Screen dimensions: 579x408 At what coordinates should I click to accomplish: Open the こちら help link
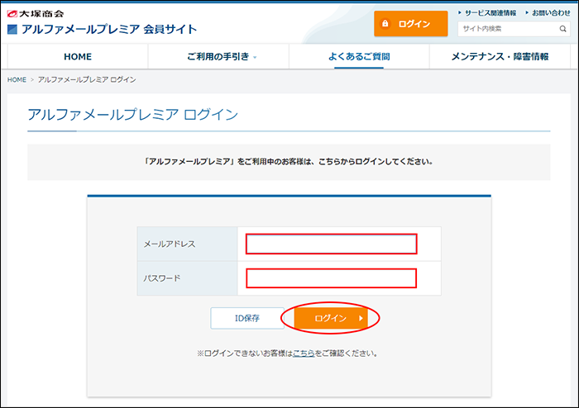click(x=304, y=353)
